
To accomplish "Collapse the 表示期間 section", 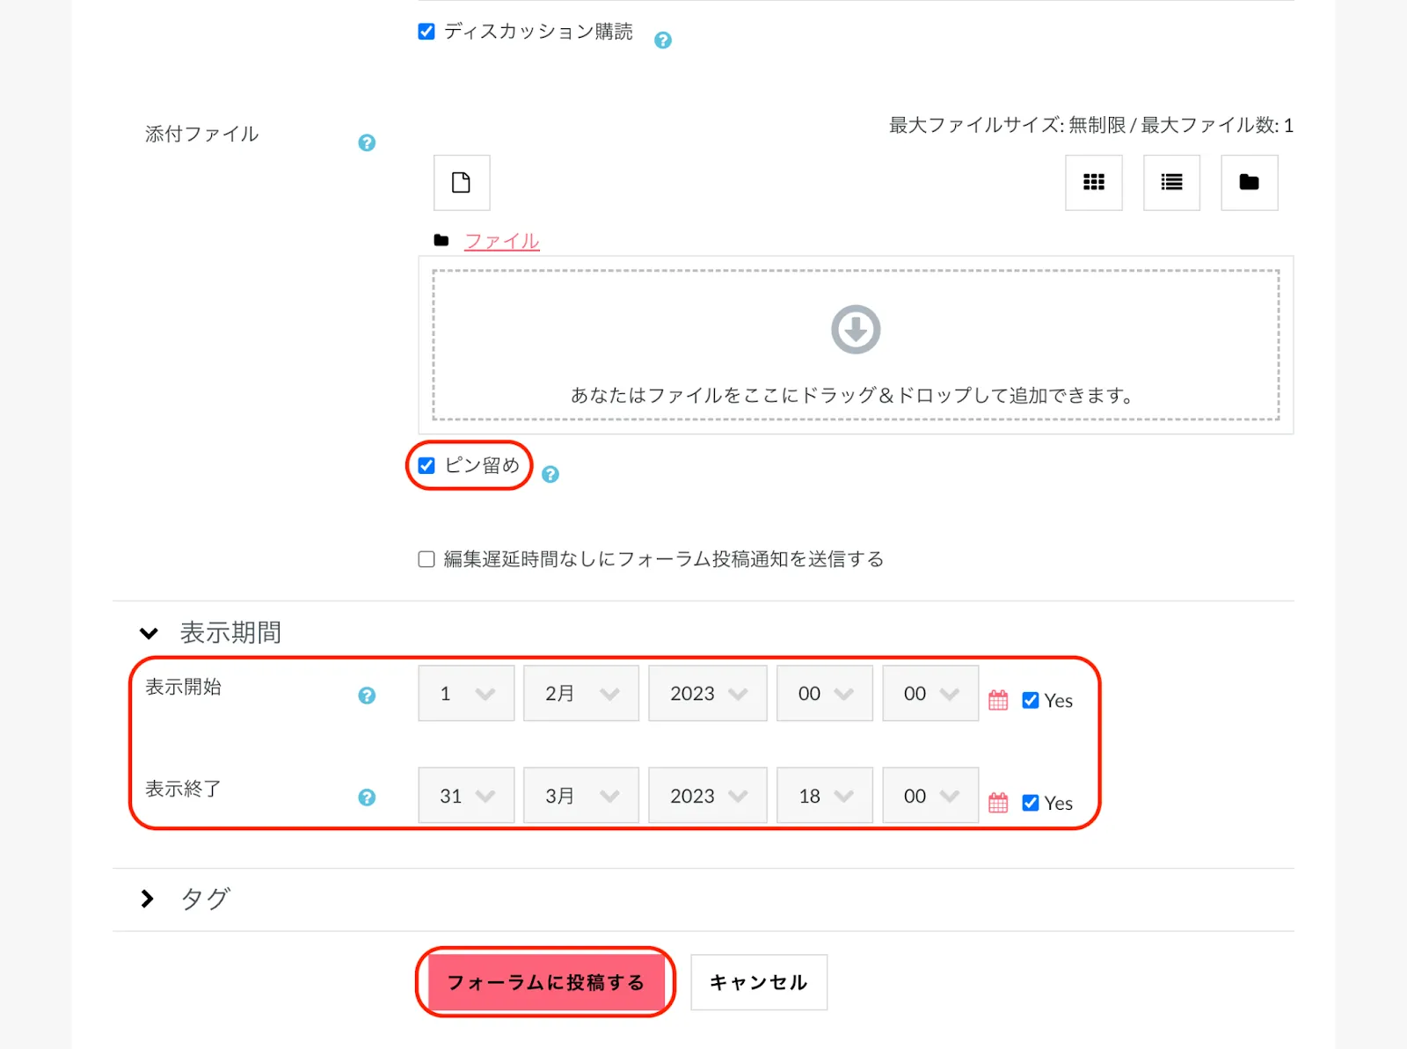I will click(149, 633).
